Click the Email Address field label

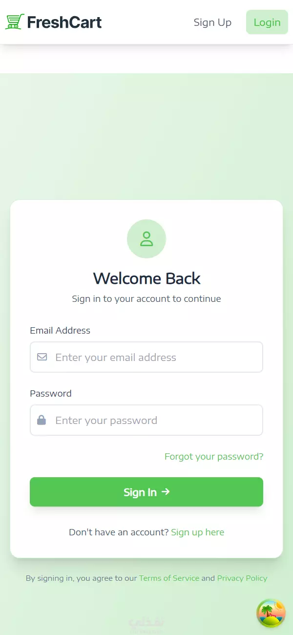60,331
